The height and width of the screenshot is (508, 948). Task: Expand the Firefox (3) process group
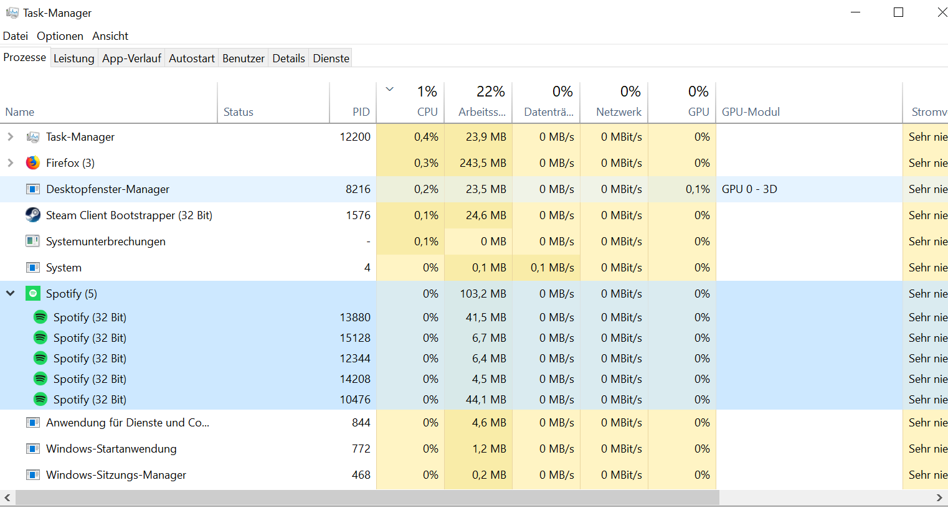[x=11, y=163]
